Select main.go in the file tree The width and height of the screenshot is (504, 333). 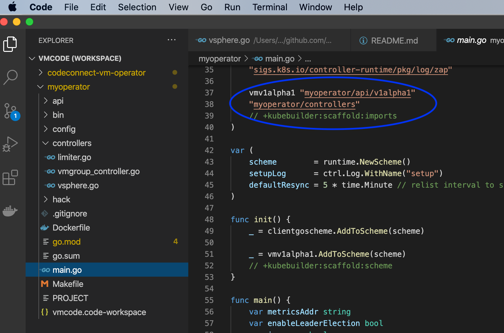click(x=107, y=270)
